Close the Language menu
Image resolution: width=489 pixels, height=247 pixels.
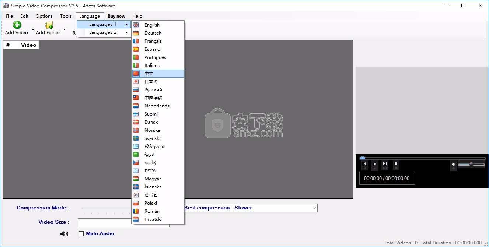[90, 16]
